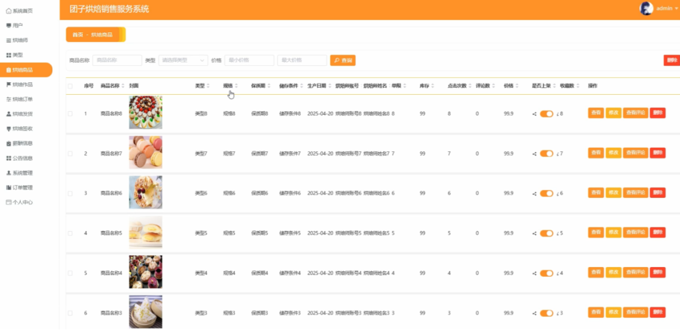Click the 烘焙发货 person icon in sidebar
The image size is (680, 330).
click(x=8, y=114)
